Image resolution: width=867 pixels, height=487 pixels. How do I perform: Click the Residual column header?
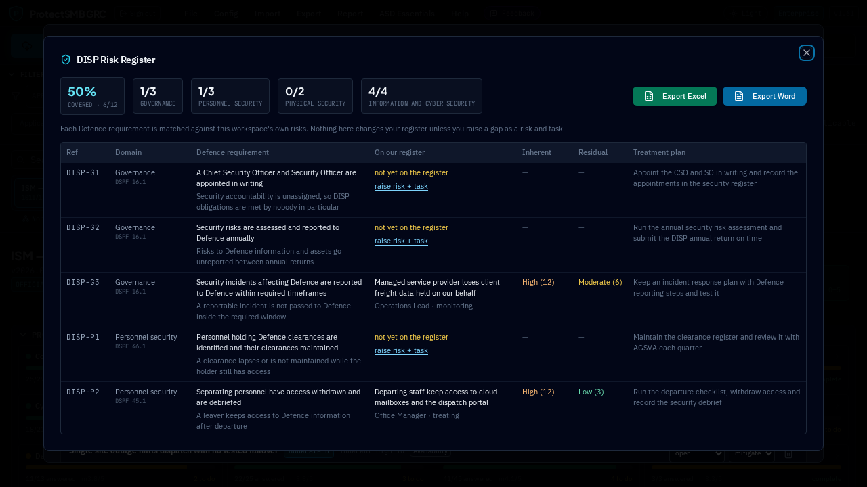coord(593,152)
